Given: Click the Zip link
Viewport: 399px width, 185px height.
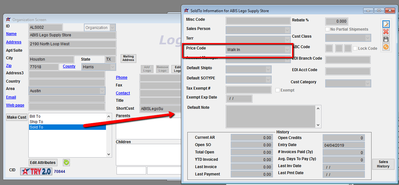Looking at the screenshot, I should coord(9,66).
